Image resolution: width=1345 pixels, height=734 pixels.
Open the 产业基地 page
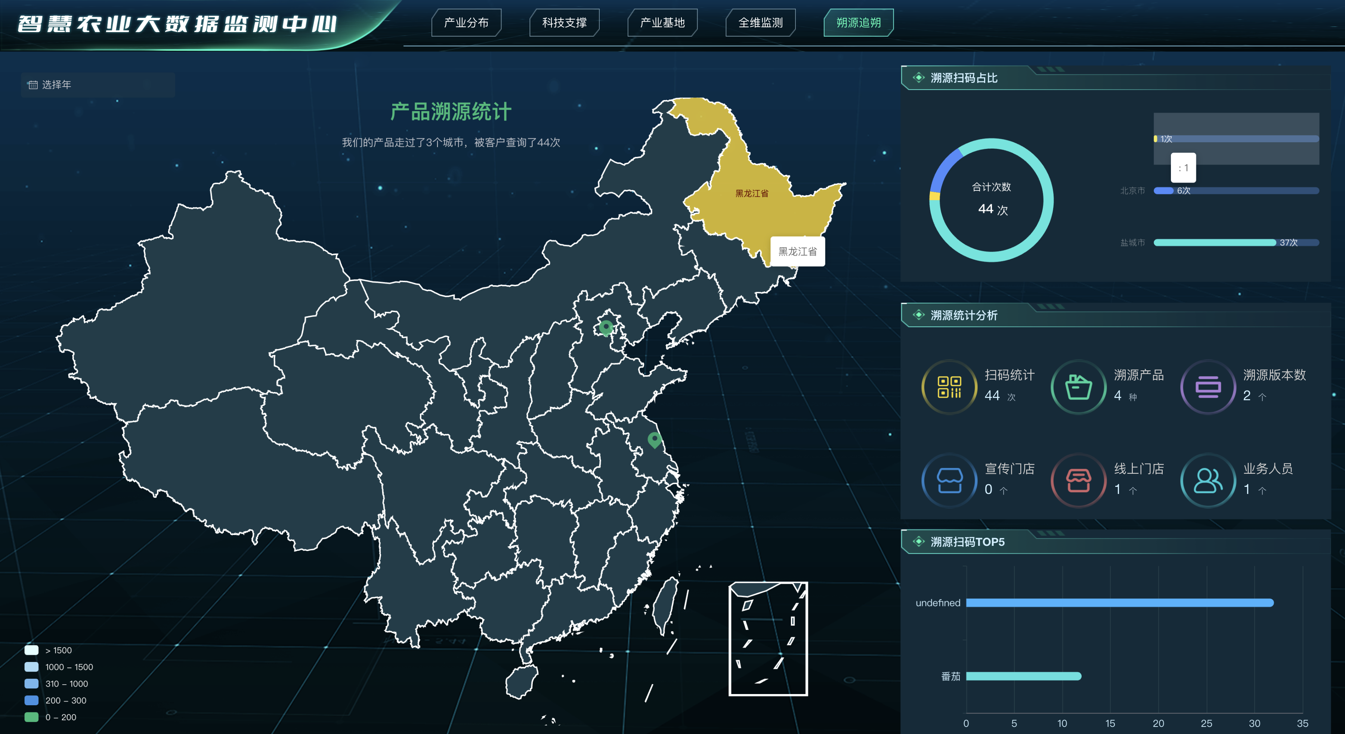[x=662, y=22]
